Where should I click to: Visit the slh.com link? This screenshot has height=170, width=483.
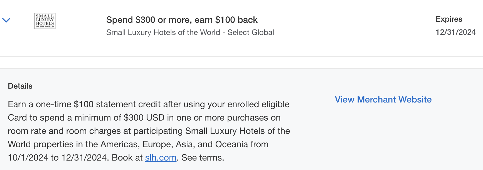(x=161, y=157)
